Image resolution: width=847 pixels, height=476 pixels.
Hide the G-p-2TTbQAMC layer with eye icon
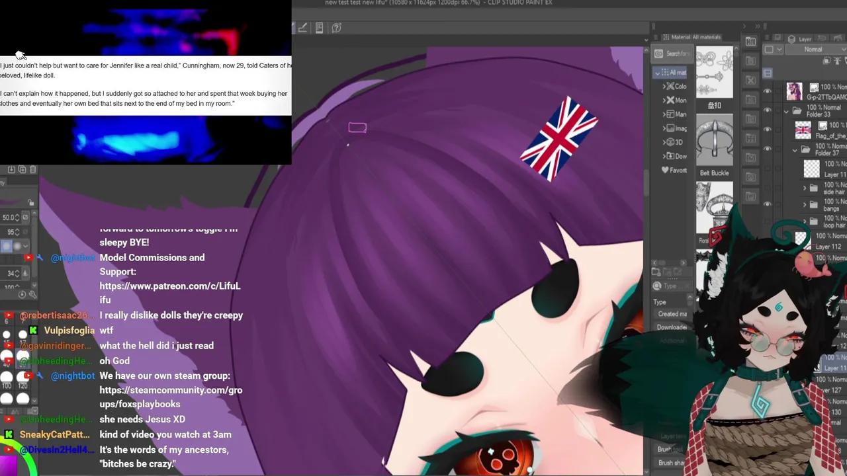(x=768, y=91)
